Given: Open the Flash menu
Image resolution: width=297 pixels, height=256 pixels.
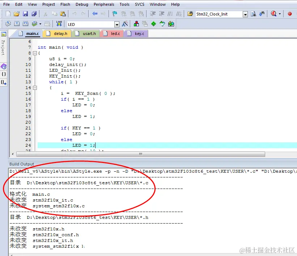Looking at the screenshot, I should (65, 4).
